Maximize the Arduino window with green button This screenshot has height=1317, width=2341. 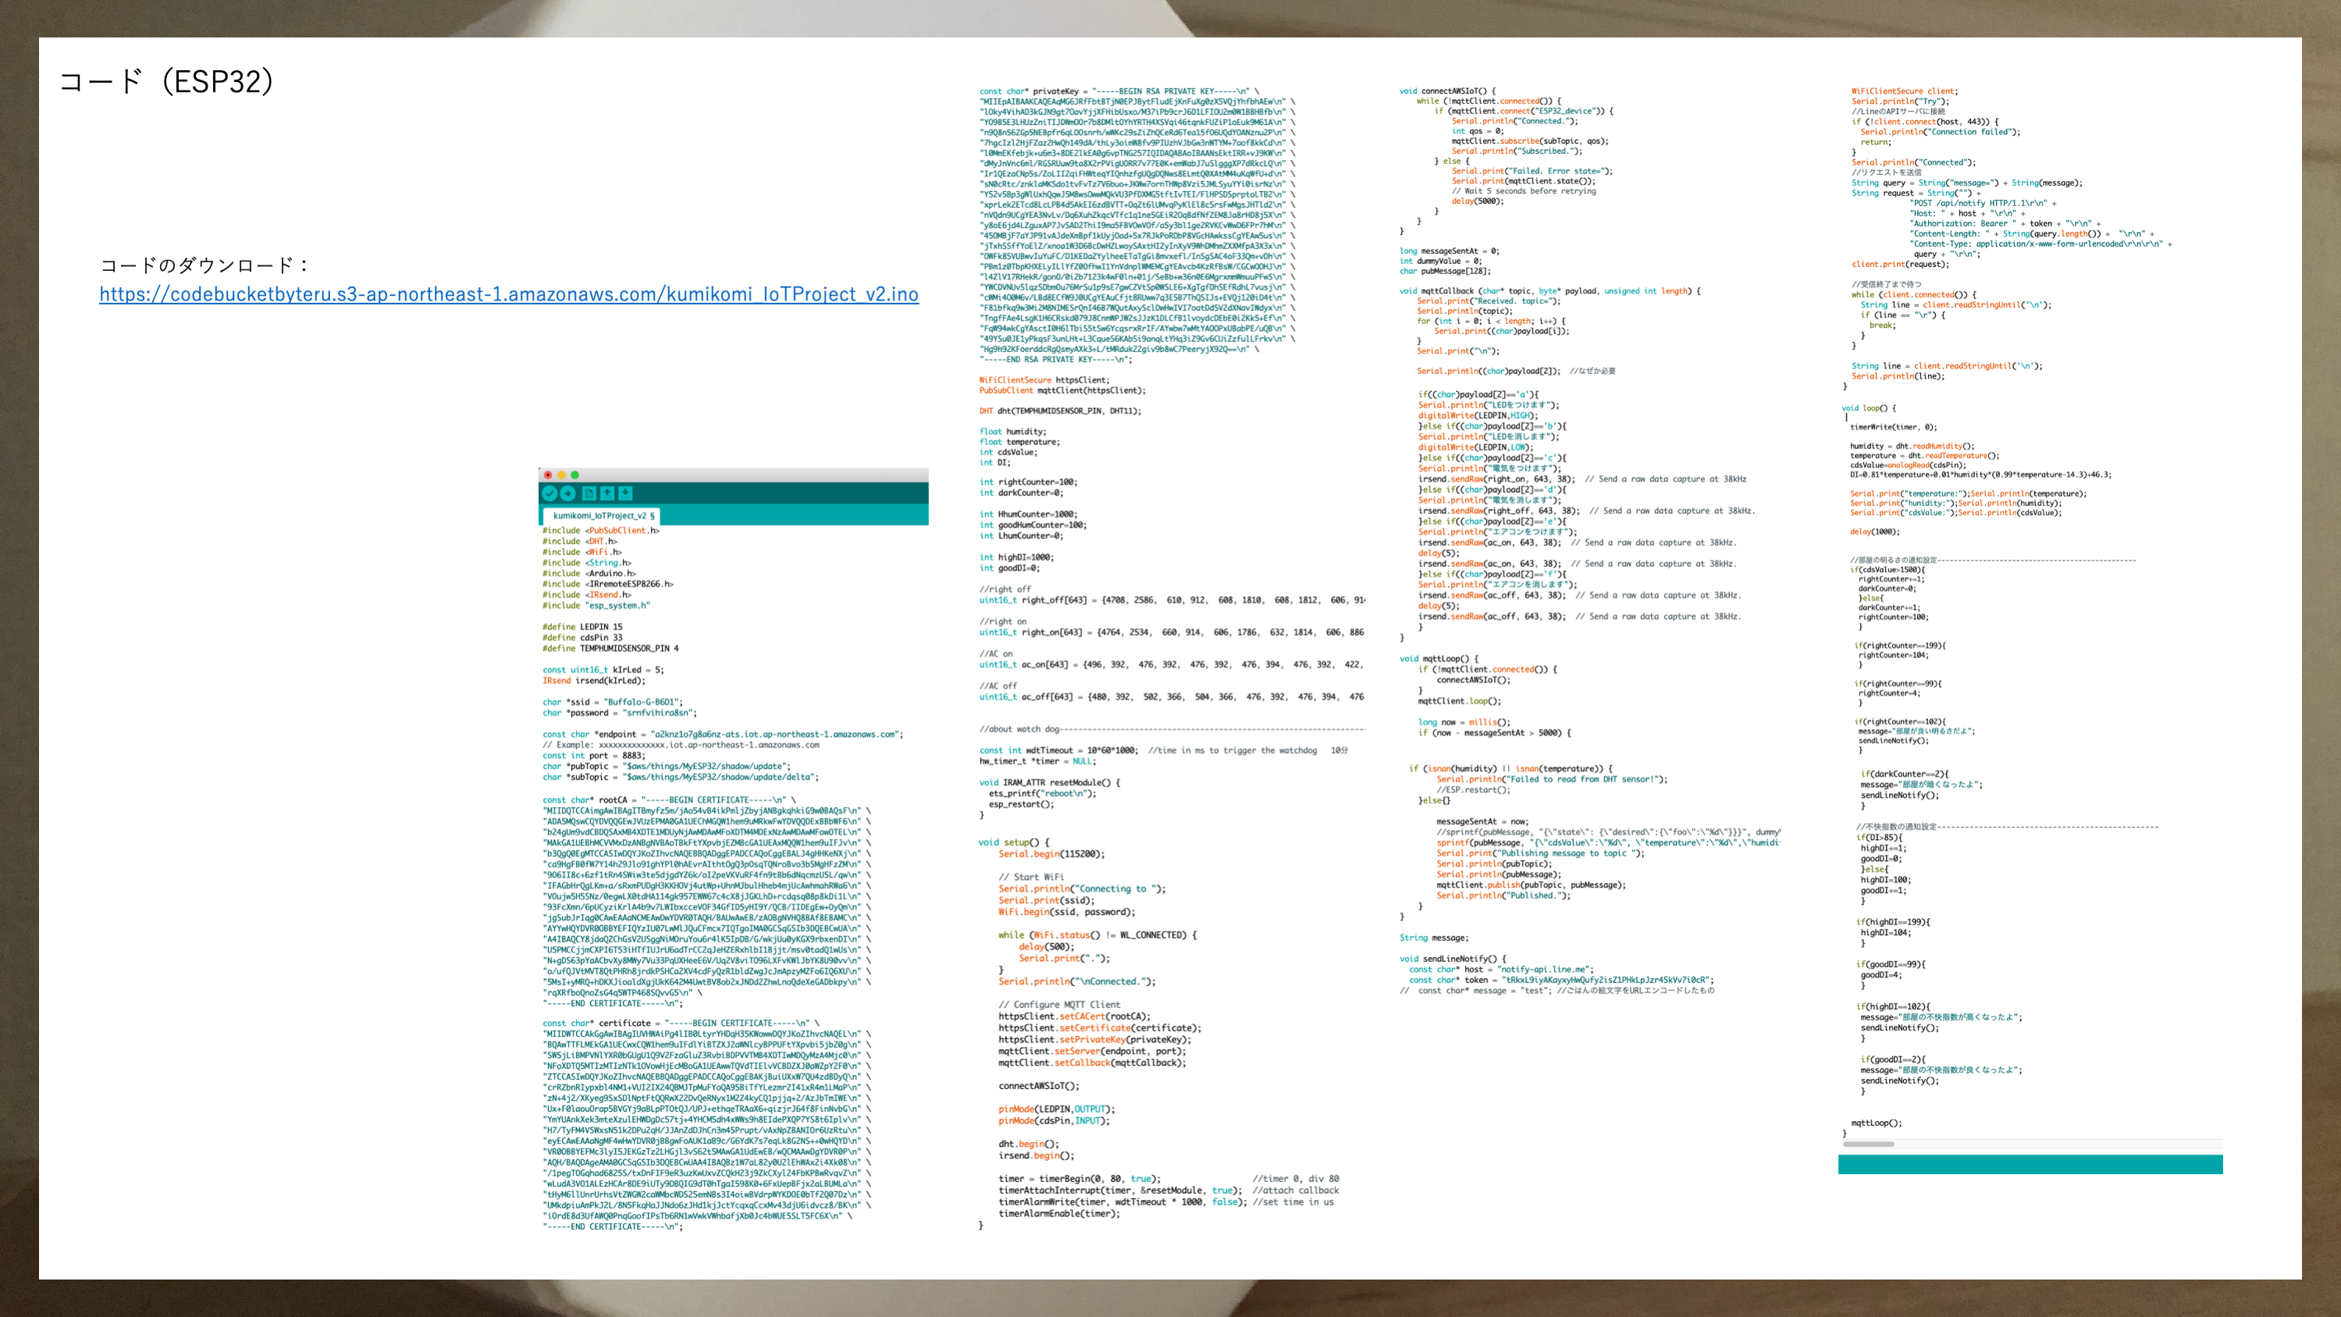tap(575, 475)
